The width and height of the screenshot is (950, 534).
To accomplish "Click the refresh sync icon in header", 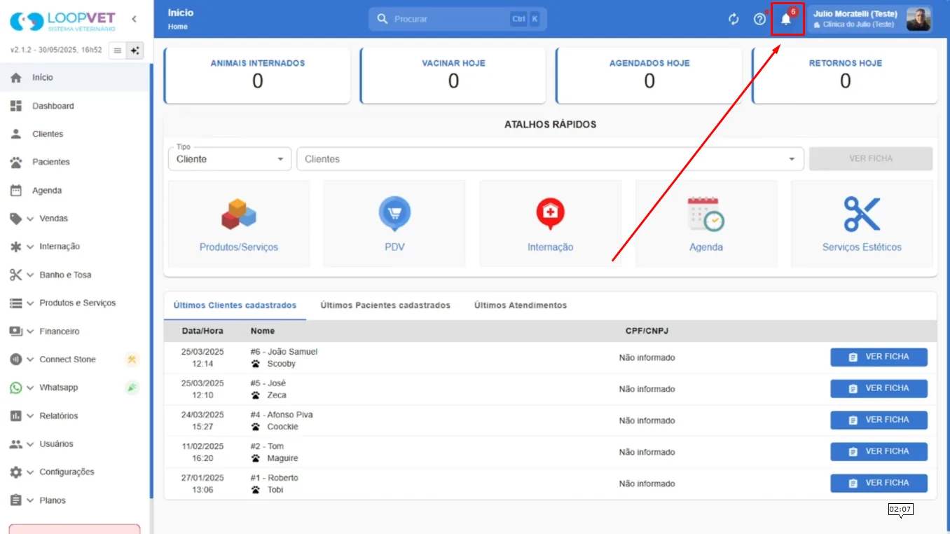I will pos(734,19).
